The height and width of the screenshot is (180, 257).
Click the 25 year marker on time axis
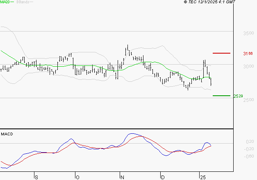coord(202,177)
